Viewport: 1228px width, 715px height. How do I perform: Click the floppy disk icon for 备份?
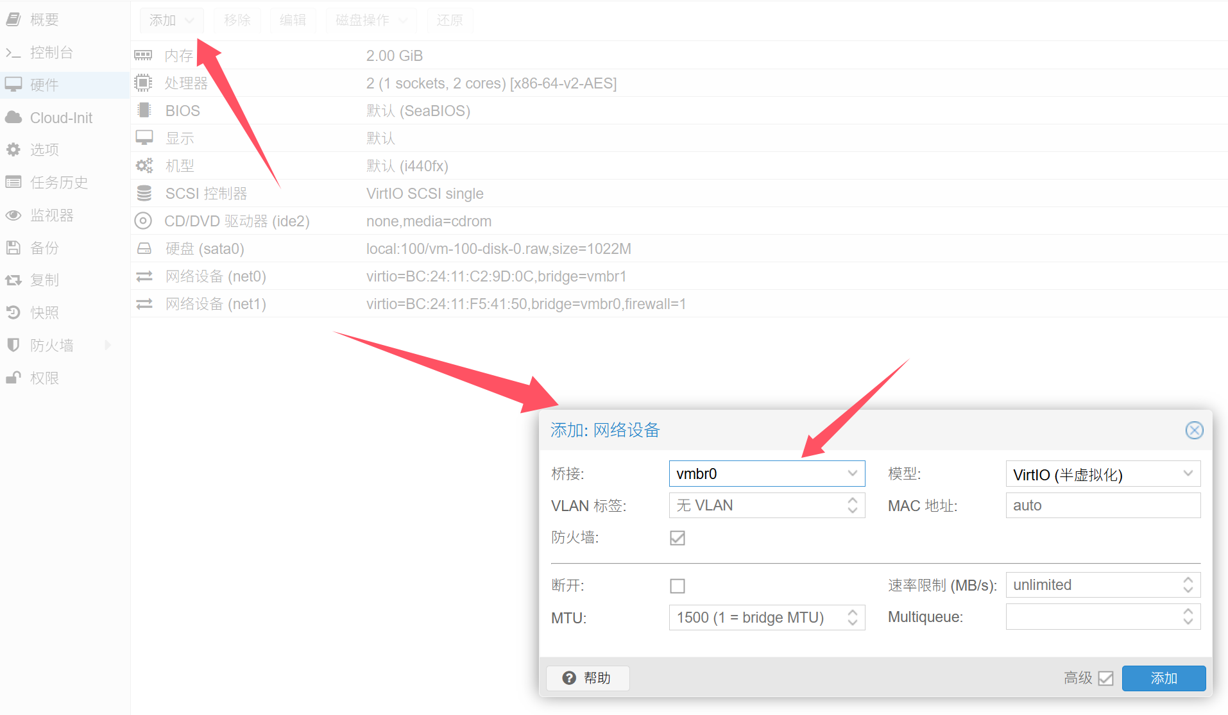[13, 248]
